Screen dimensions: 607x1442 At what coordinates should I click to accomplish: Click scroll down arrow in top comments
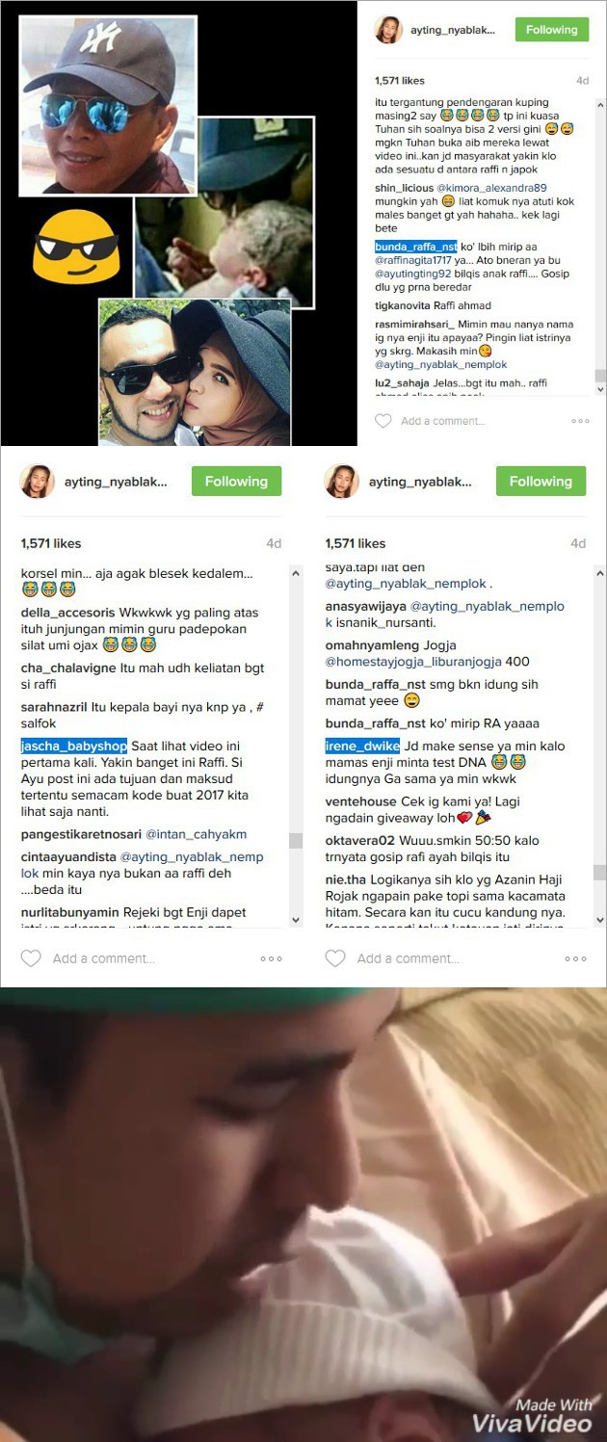point(600,389)
